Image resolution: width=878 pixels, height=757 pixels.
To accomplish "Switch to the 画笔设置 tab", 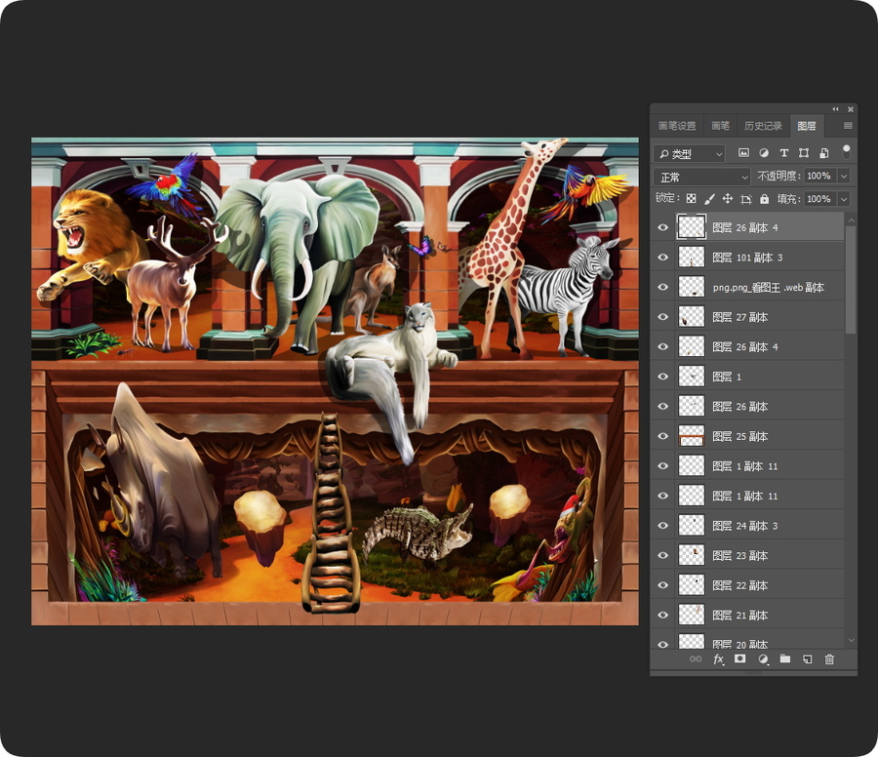I will 677,126.
